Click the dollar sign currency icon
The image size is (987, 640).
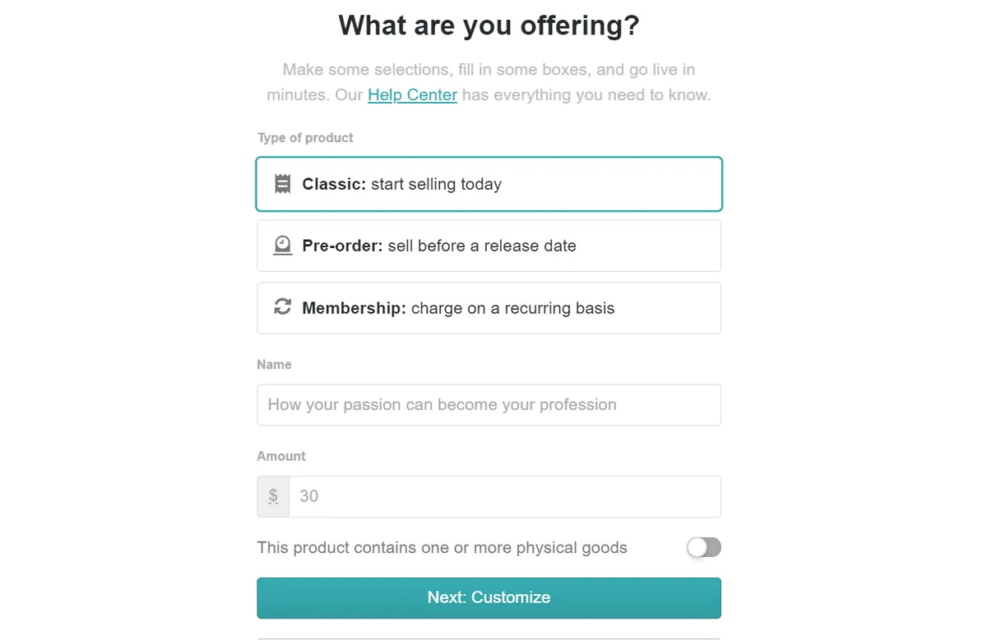click(x=273, y=496)
